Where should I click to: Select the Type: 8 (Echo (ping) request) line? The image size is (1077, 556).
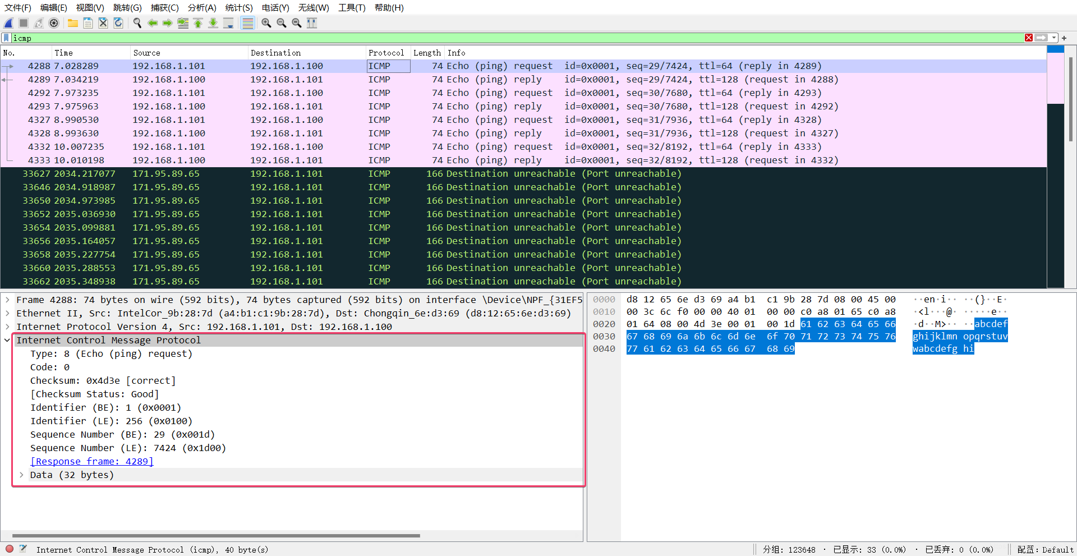111,353
